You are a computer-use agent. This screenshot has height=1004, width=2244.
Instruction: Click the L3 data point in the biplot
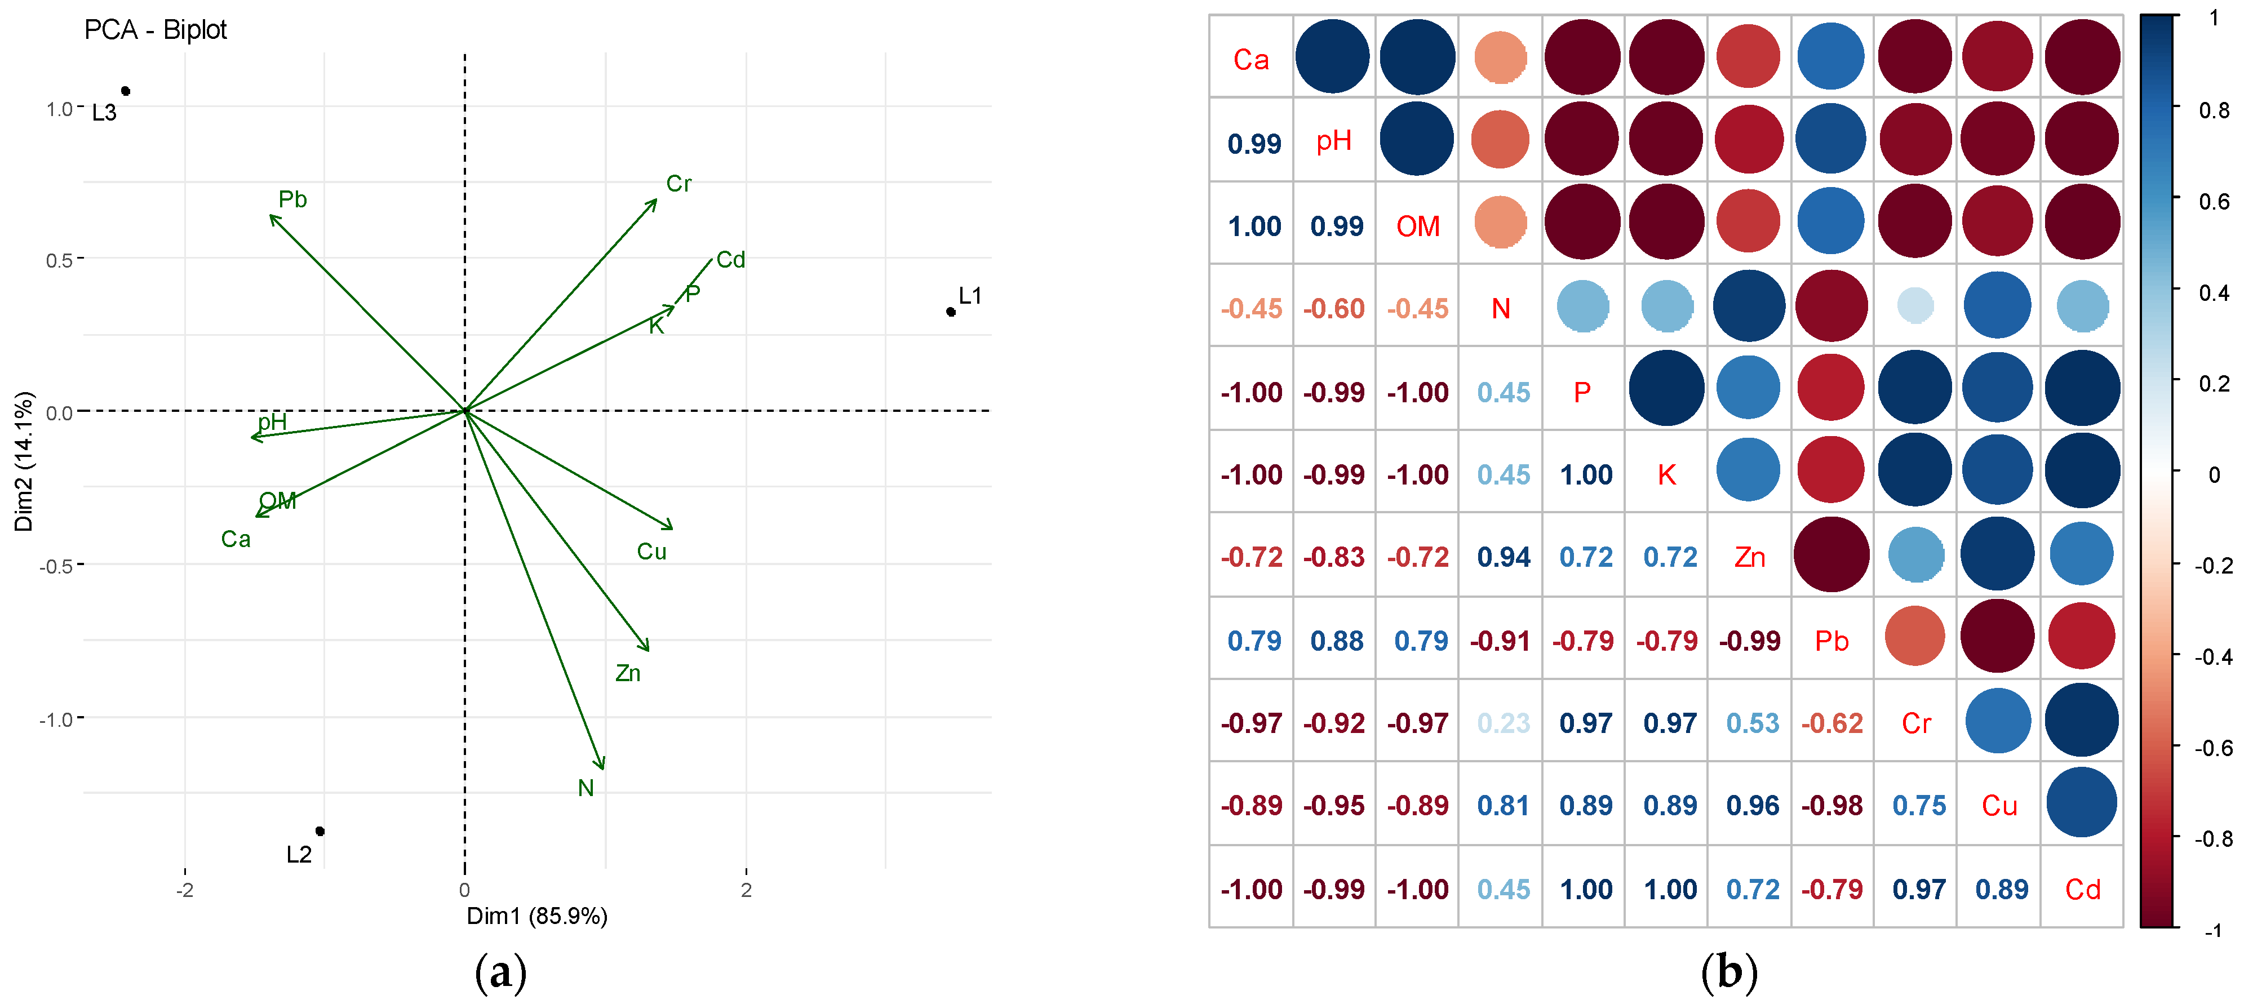[x=126, y=91]
